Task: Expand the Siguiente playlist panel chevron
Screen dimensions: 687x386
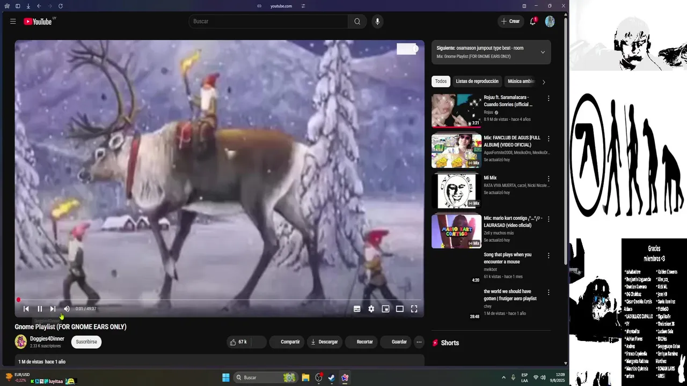Action: point(543,52)
